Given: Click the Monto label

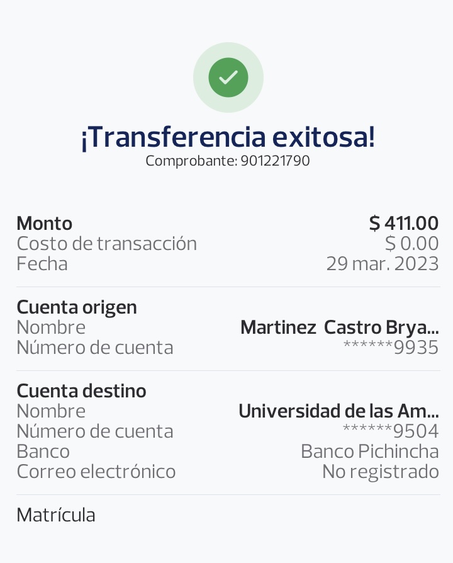Looking at the screenshot, I should [x=44, y=224].
